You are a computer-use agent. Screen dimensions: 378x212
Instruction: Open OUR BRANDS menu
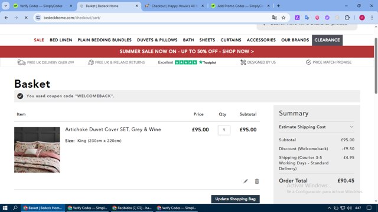(x=295, y=40)
